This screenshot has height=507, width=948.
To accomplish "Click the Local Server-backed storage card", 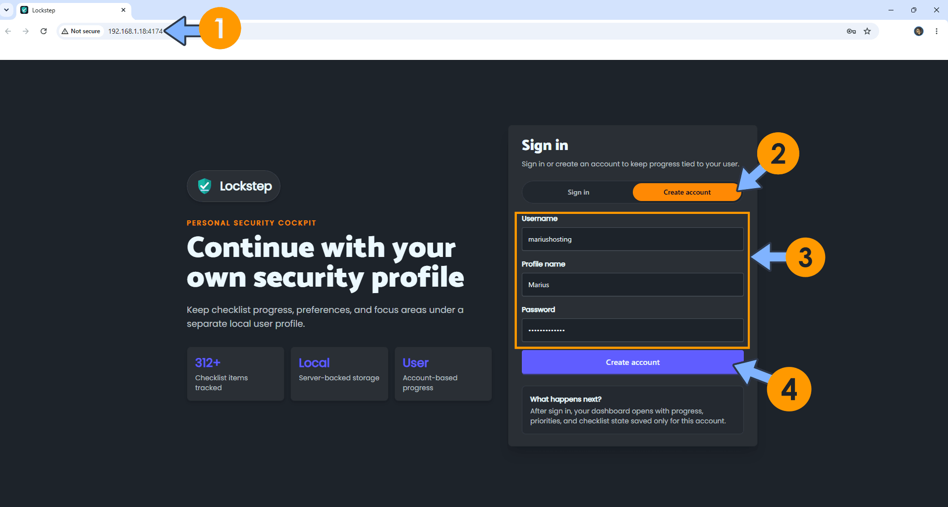I will pos(339,374).
